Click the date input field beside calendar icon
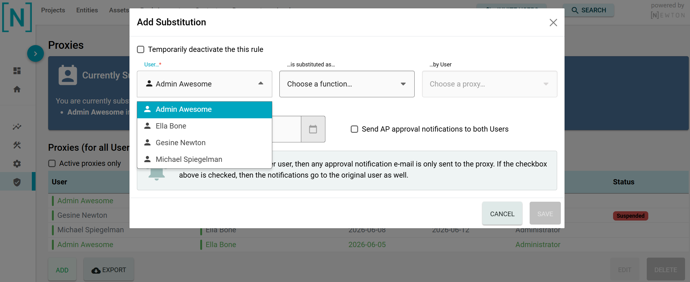 [x=286, y=129]
